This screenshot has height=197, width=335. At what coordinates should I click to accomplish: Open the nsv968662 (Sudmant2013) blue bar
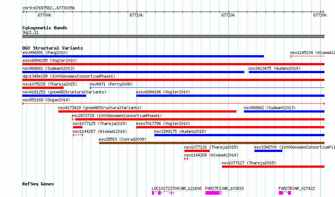[284, 111]
